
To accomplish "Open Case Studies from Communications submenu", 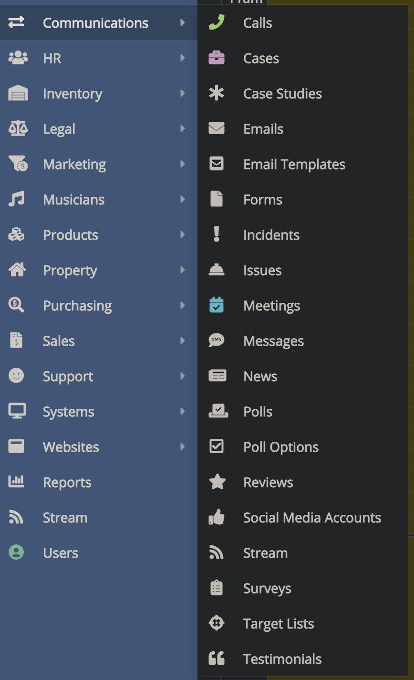I will pos(282,94).
